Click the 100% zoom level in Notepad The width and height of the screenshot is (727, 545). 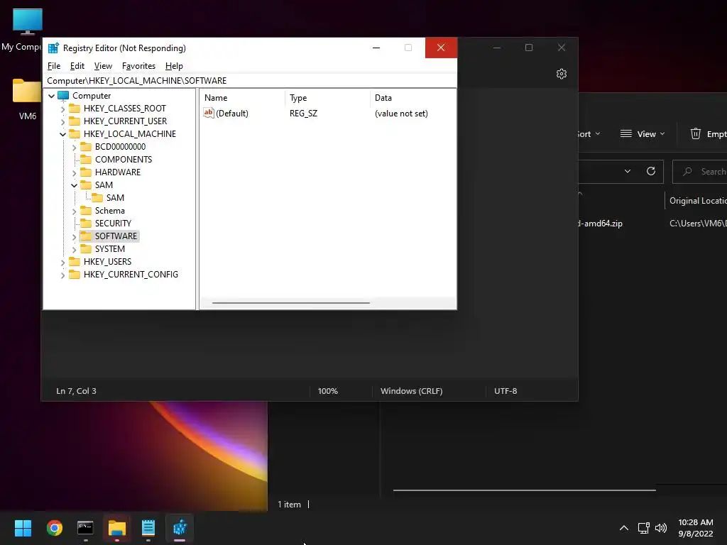pos(328,391)
